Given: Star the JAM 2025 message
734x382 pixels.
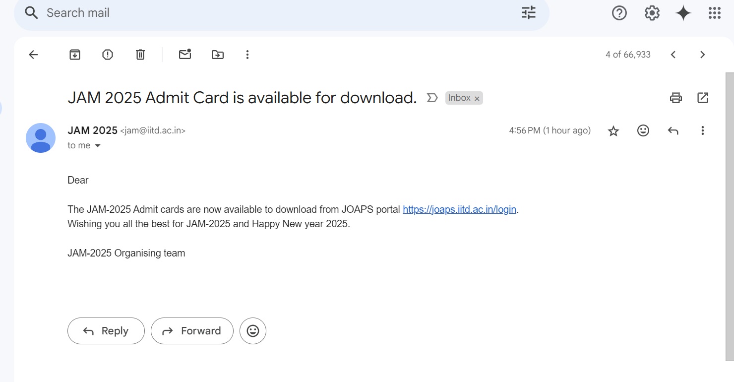Looking at the screenshot, I should pos(613,130).
